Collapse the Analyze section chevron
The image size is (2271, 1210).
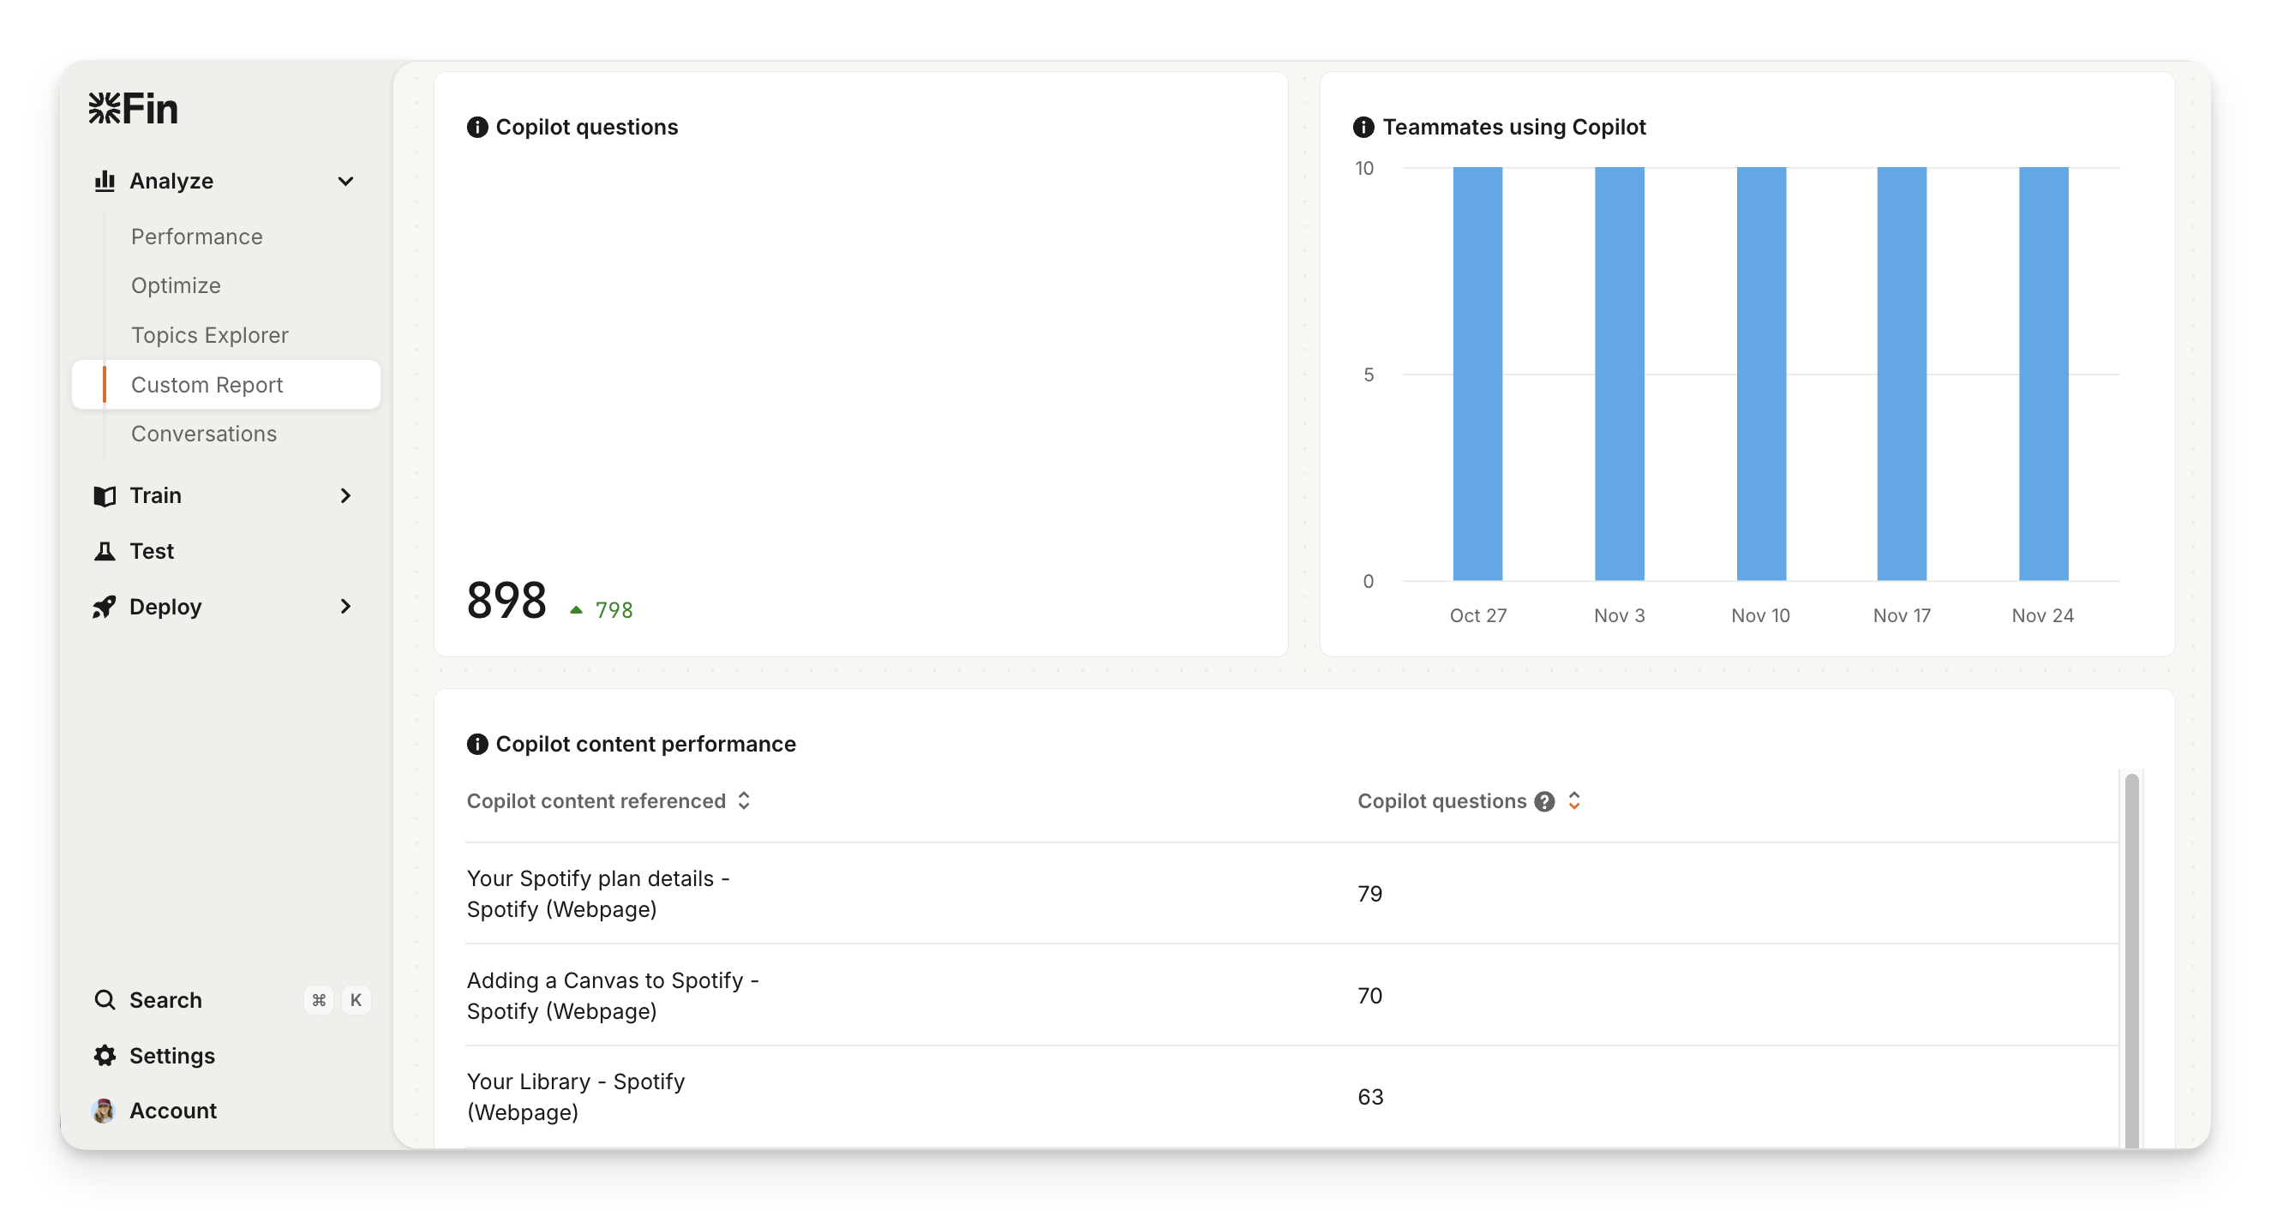(x=345, y=181)
